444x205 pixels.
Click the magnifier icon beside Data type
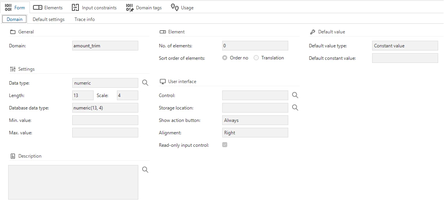click(145, 83)
